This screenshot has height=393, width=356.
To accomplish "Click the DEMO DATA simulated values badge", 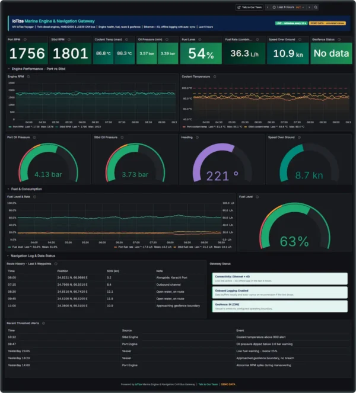I will (328, 23).
